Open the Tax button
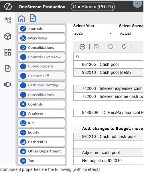146x174 pixels. pyautogui.click(x=41, y=161)
